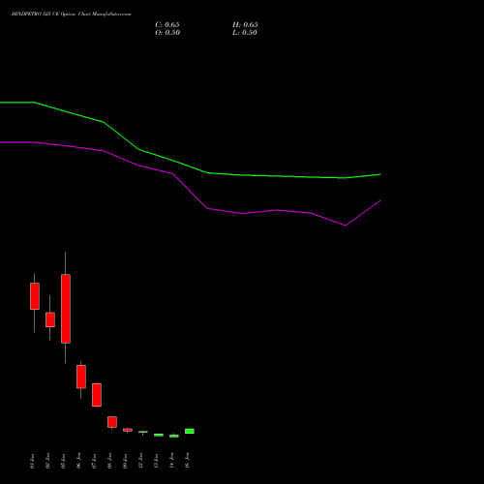This screenshot has width=484, height=484.
Task: Click the high value H: 0.65
Action: point(245,25)
